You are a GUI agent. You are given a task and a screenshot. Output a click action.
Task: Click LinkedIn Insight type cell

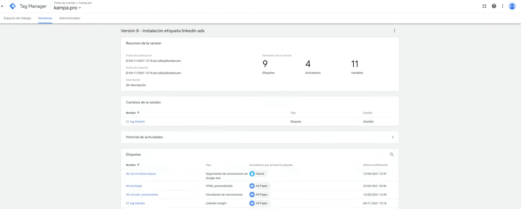coord(216,203)
